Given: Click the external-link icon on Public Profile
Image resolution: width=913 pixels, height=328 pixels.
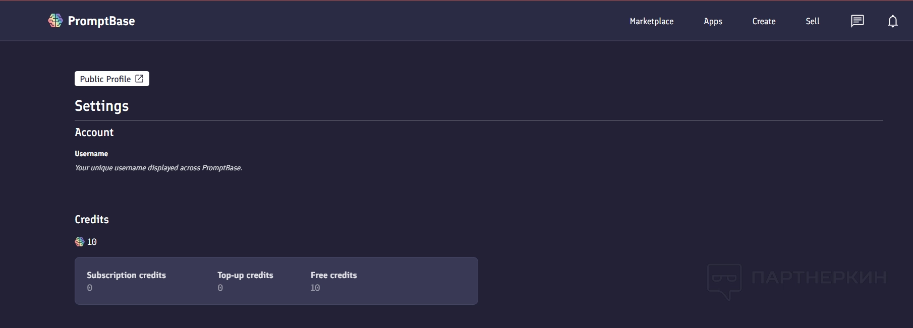Looking at the screenshot, I should 139,79.
